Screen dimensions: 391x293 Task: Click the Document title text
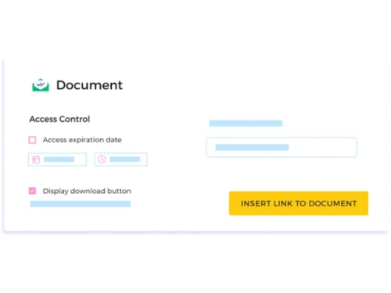89,85
